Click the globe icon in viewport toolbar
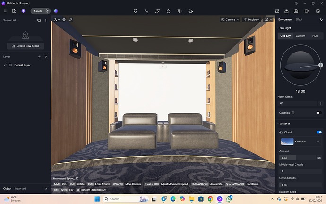This screenshot has height=204, width=326. [64, 19]
